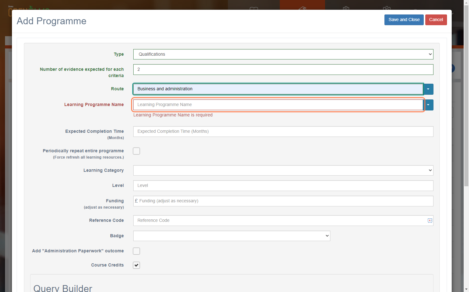
Task: Click the icon inside the Reference Code field
Action: (x=430, y=221)
